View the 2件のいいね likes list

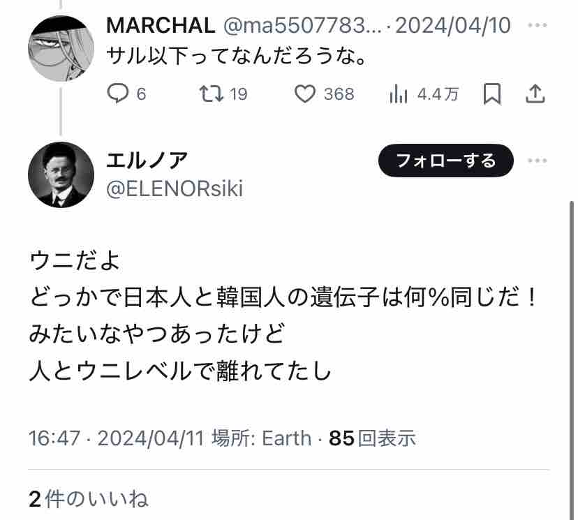pos(89,499)
